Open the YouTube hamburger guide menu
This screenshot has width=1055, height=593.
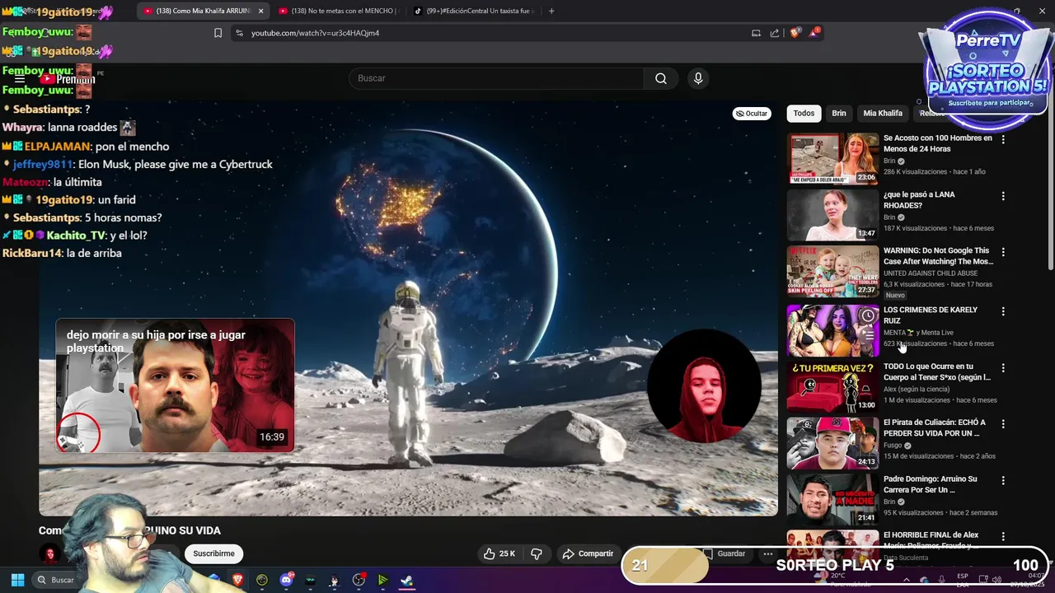20,79
